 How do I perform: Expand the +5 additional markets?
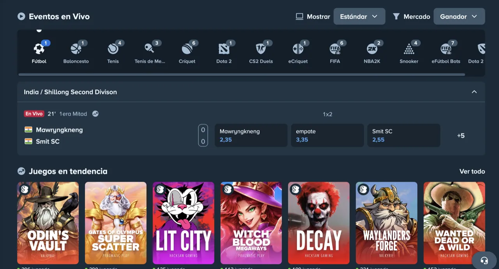461,135
